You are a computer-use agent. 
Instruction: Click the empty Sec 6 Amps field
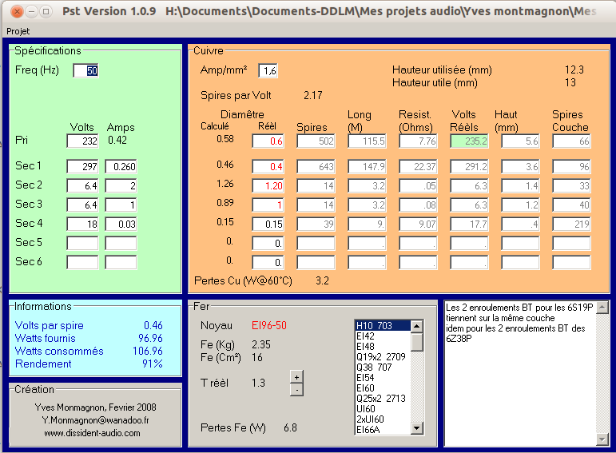click(121, 262)
